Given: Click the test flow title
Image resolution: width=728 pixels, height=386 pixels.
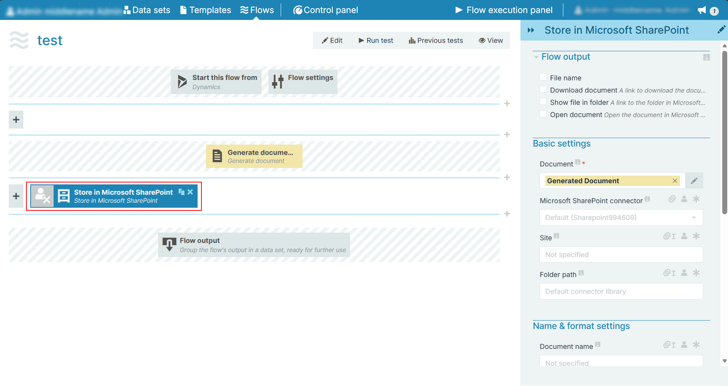Looking at the screenshot, I should (50, 41).
